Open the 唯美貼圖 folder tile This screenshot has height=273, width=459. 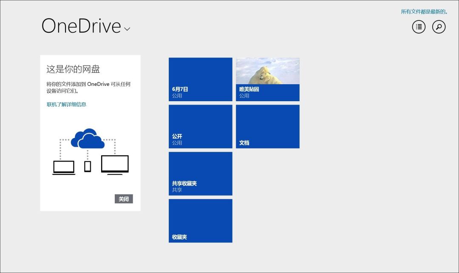[x=268, y=80]
